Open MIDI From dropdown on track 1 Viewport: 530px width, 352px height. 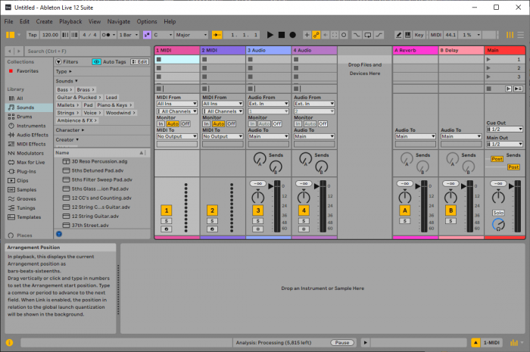tap(177, 104)
